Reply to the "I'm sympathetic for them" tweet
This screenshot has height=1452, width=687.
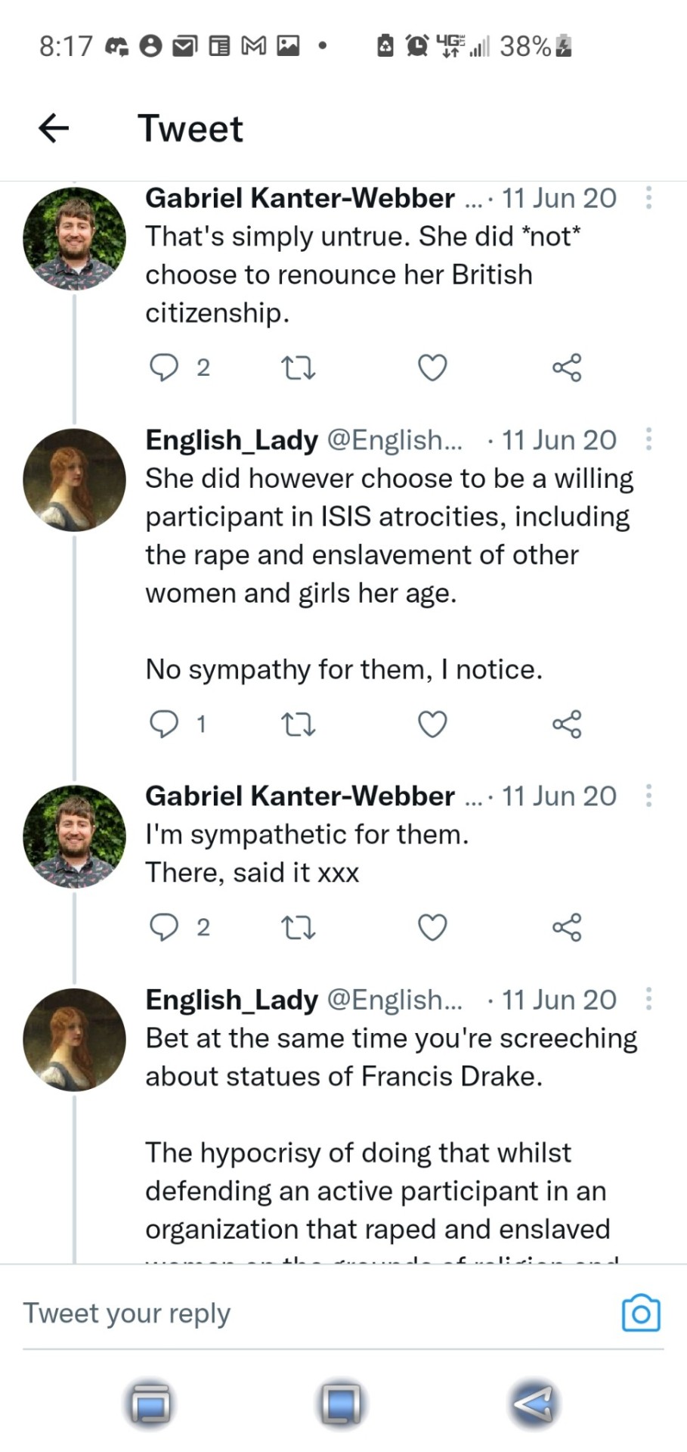click(164, 927)
